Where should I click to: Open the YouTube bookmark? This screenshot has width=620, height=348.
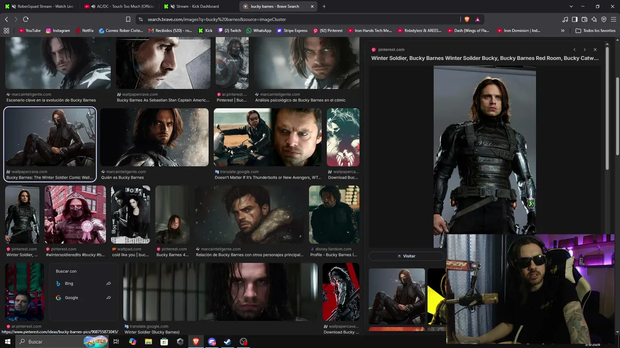(30, 30)
